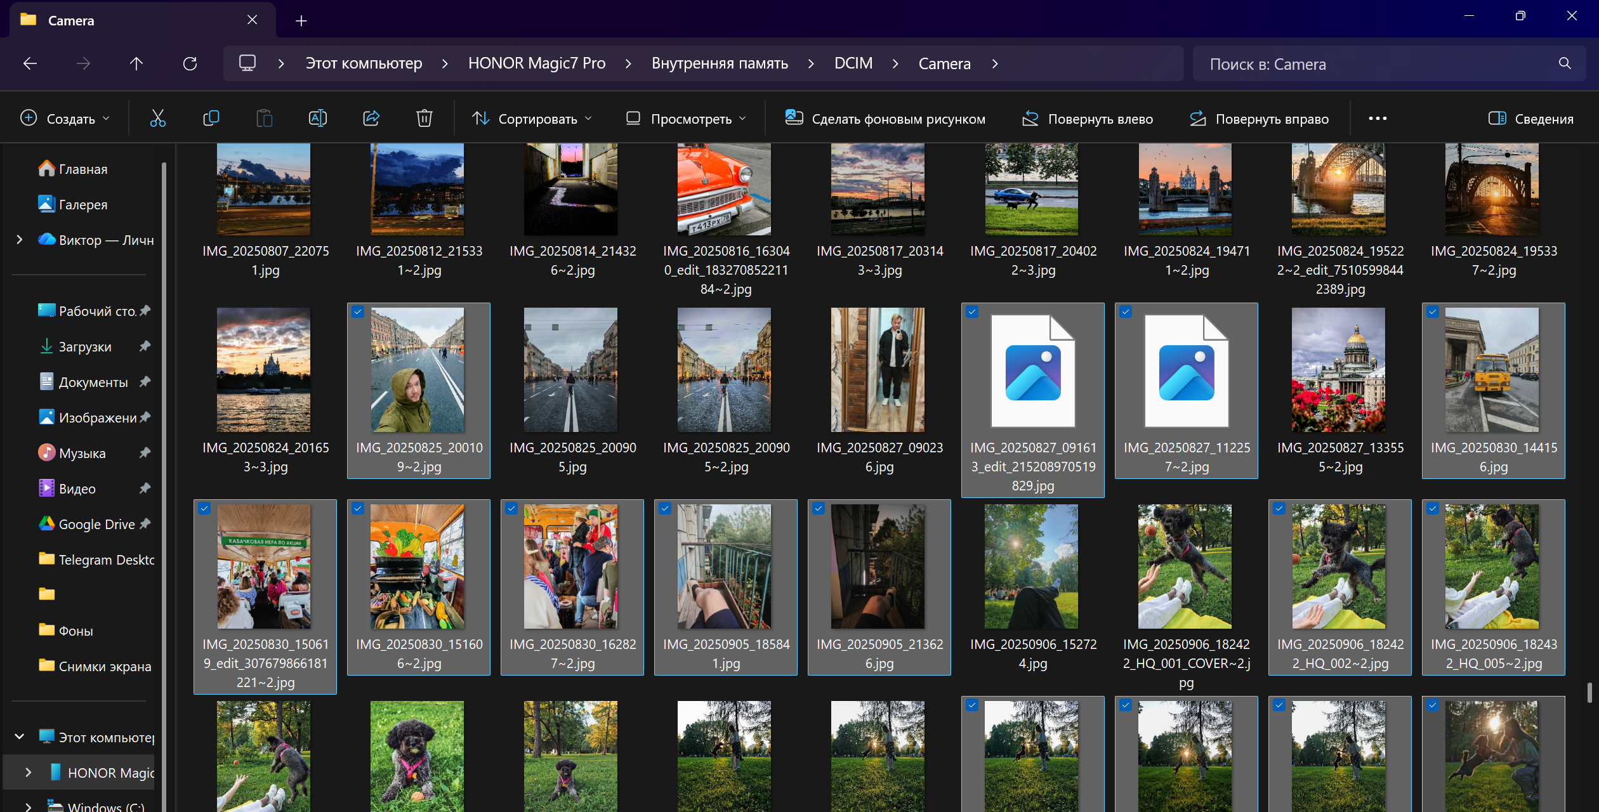Select the Cut icon in the toolbar
The height and width of the screenshot is (812, 1599).
(x=157, y=118)
